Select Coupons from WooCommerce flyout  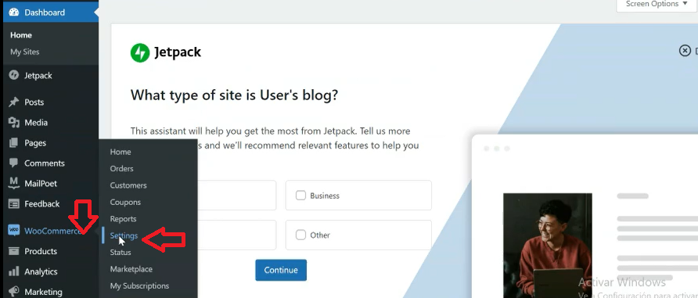click(x=125, y=202)
